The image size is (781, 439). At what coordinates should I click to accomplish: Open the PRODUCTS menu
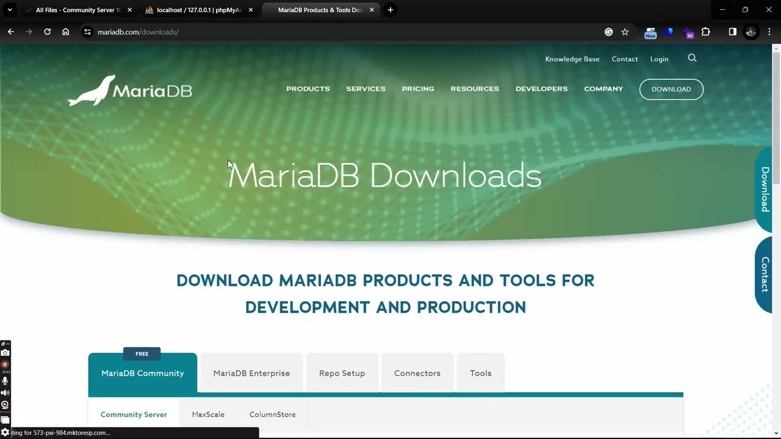(x=308, y=89)
